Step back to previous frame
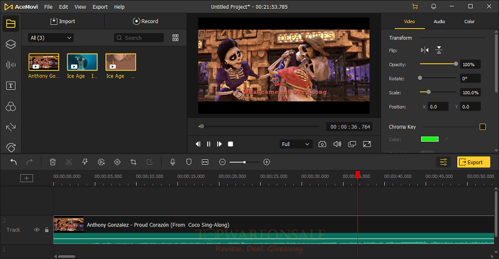This screenshot has height=259, width=499. [198, 144]
